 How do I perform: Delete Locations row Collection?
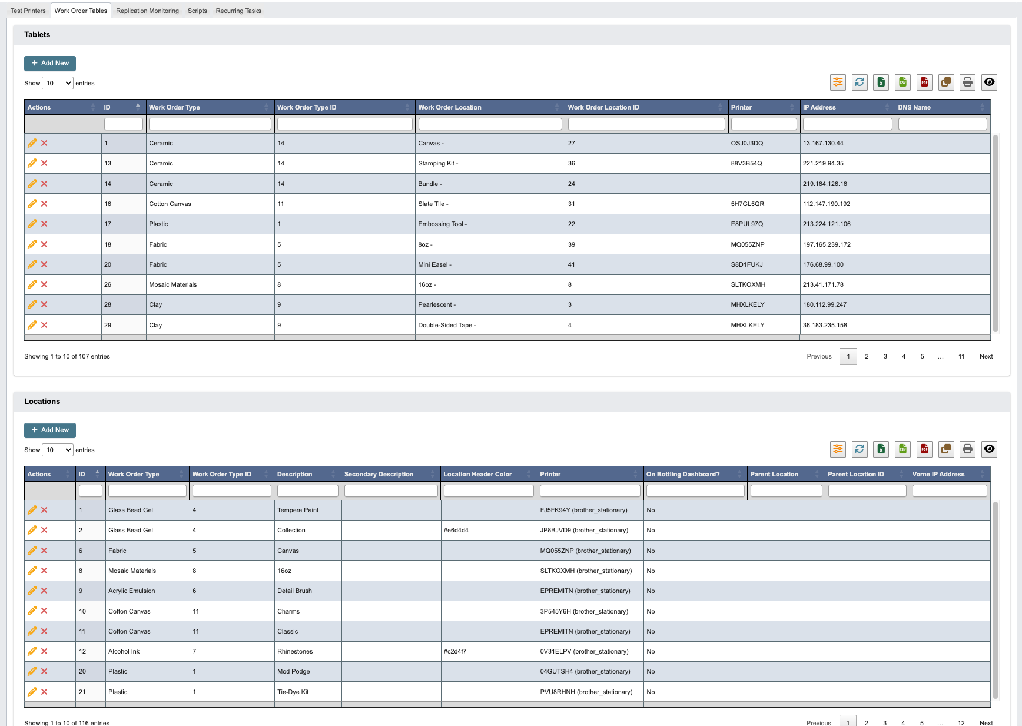pos(44,530)
